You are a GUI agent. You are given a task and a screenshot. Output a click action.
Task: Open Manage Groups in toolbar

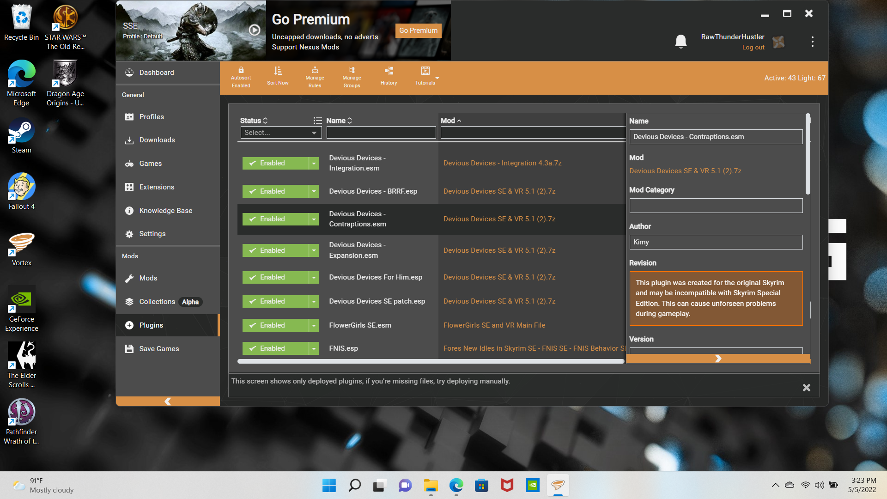tap(352, 78)
